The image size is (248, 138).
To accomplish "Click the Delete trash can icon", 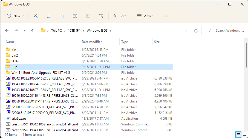I will coord(101,16).
